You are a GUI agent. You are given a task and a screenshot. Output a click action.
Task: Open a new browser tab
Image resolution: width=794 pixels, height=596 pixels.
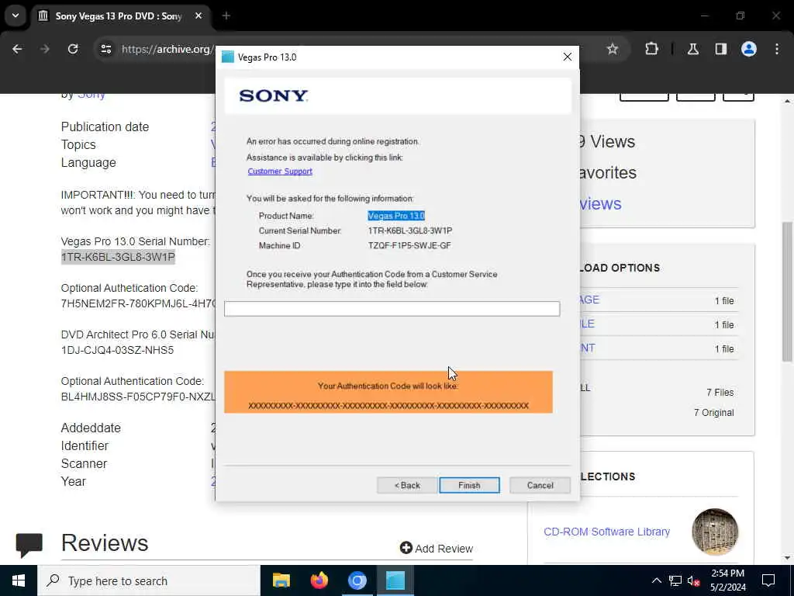coord(226,16)
